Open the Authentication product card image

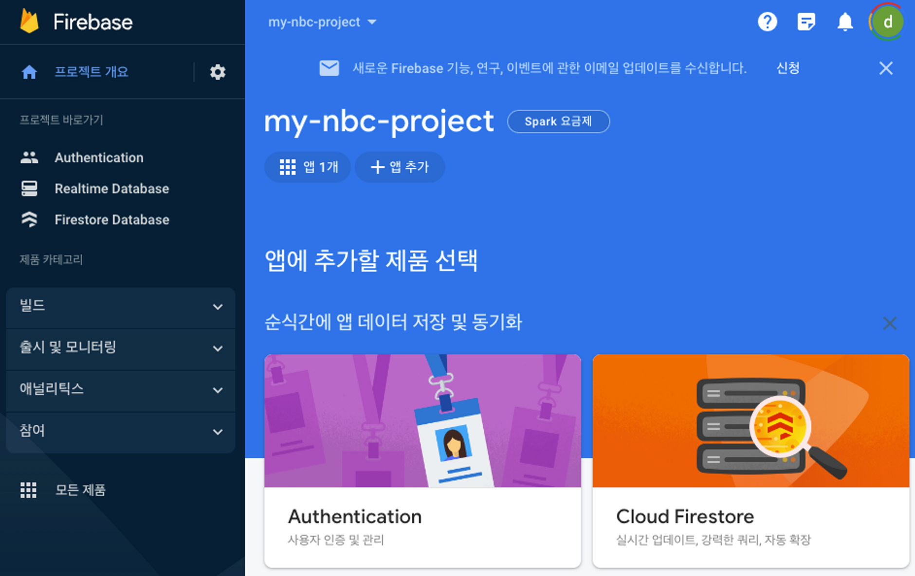[422, 420]
